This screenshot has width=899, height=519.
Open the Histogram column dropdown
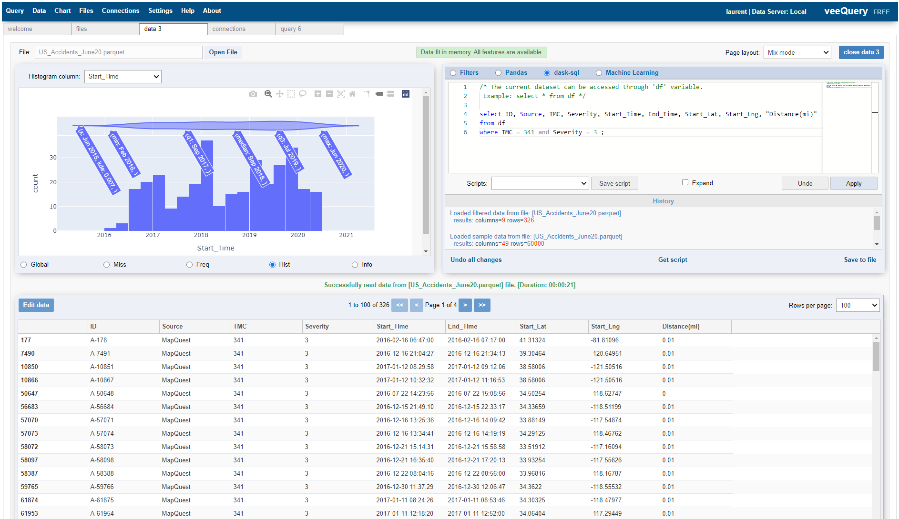(123, 77)
